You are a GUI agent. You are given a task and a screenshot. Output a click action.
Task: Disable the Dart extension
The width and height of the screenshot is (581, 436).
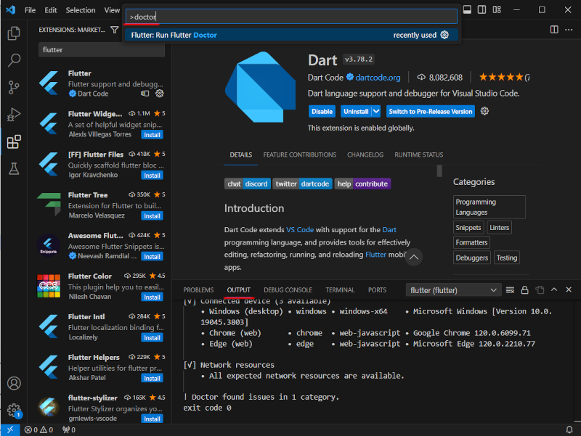click(322, 112)
